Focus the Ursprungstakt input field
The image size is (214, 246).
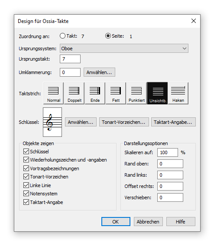pos(70,59)
